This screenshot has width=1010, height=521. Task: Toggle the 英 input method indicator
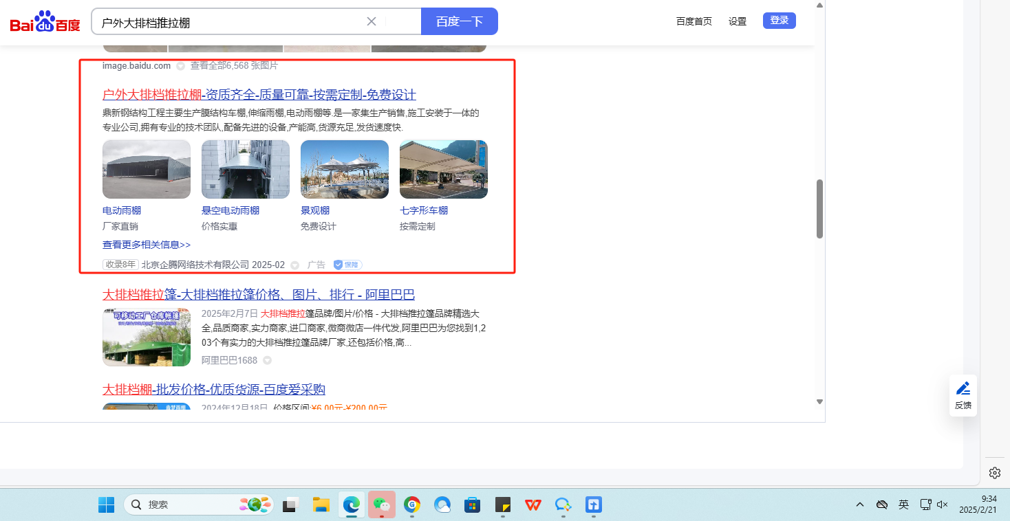coord(903,505)
